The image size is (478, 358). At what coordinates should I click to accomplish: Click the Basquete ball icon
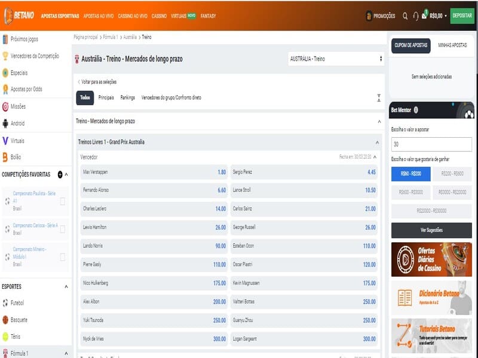(x=5, y=320)
